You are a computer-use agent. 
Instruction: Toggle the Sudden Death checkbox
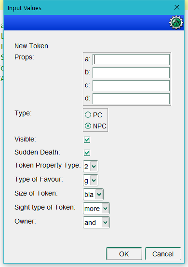[87, 153]
